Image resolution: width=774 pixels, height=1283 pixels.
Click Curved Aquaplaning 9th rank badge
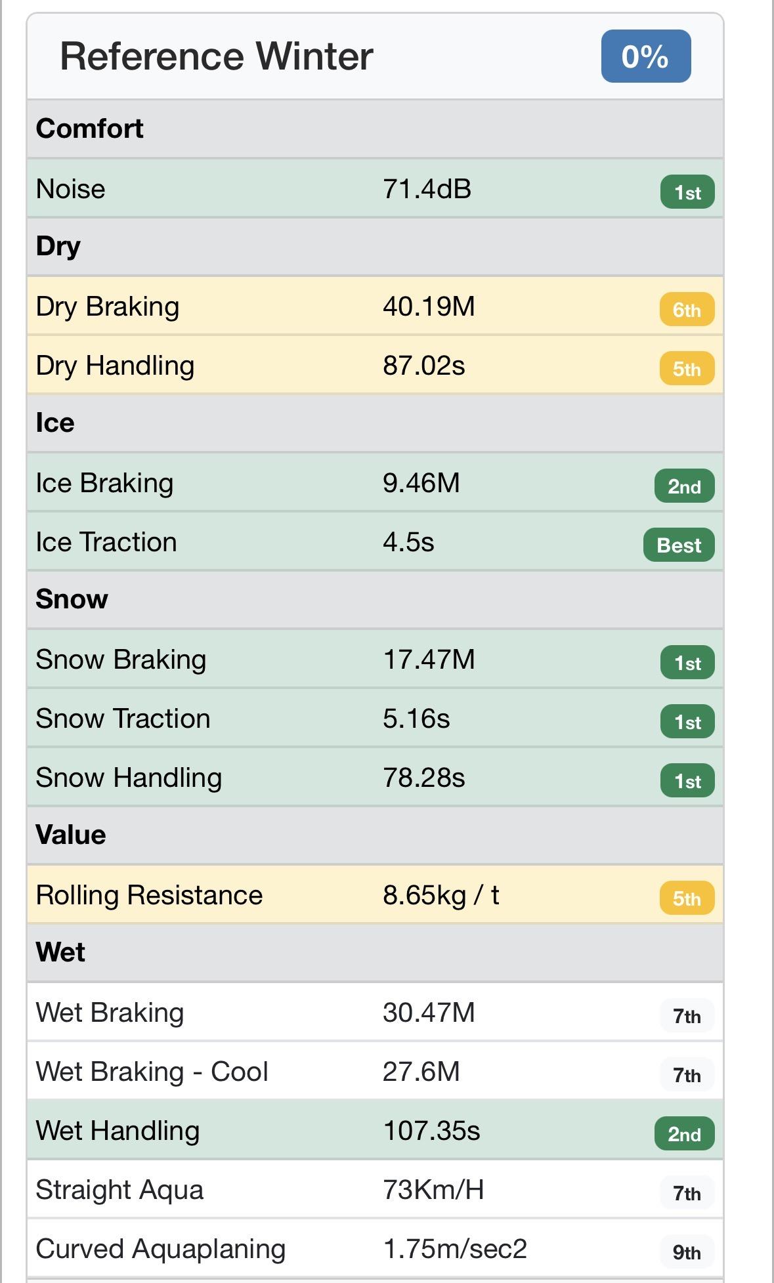coord(686,1252)
